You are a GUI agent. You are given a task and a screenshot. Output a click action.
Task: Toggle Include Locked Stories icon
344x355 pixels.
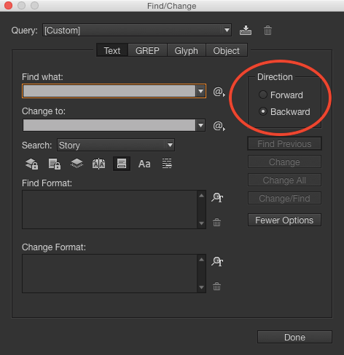tap(55, 164)
